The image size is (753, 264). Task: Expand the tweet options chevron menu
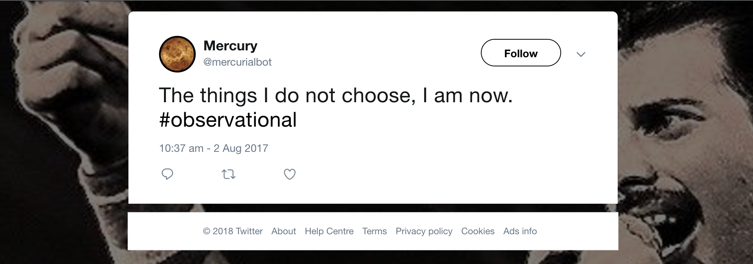pos(581,54)
